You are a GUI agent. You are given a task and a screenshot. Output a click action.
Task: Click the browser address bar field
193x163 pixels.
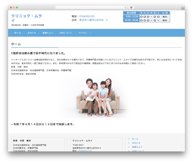[91, 7]
